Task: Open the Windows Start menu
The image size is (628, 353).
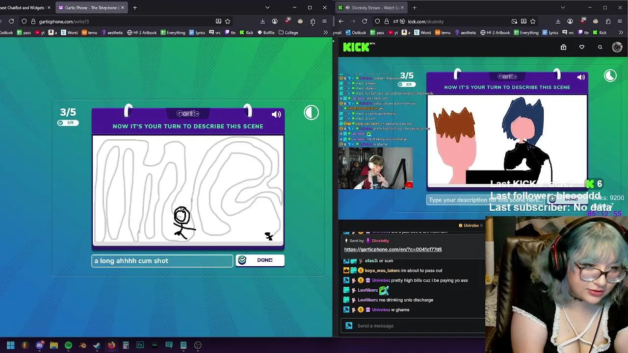Action: pos(10,345)
